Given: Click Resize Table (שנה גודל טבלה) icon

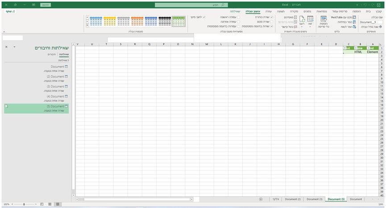Looking at the screenshot, I should pos(381,27).
